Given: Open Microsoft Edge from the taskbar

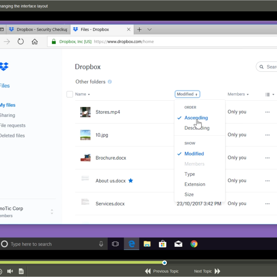Looking at the screenshot, I should coord(132,244).
